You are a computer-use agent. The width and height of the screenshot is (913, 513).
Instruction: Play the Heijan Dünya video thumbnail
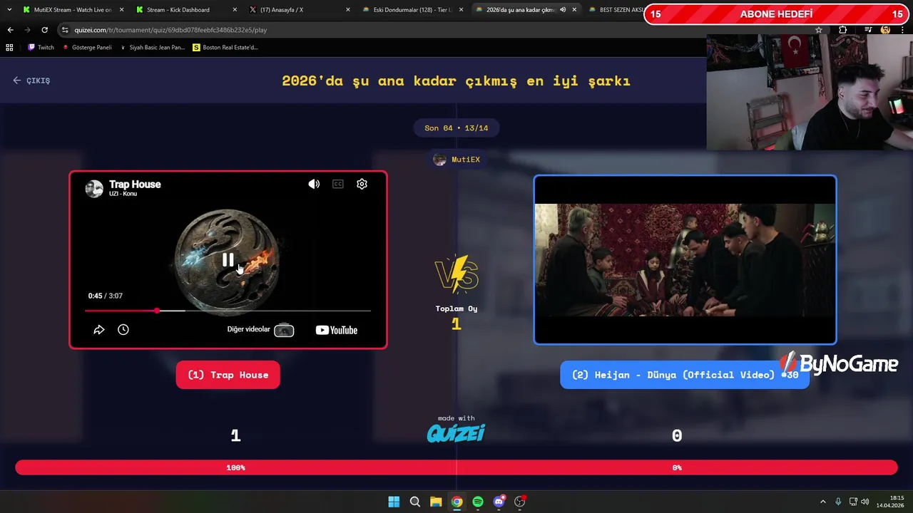tap(685, 260)
